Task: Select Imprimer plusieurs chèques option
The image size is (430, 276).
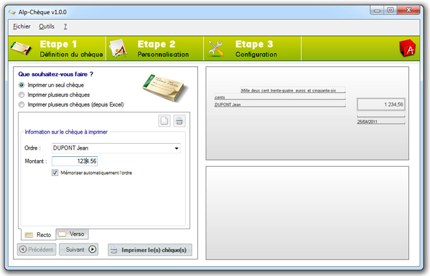Action: pos(22,95)
